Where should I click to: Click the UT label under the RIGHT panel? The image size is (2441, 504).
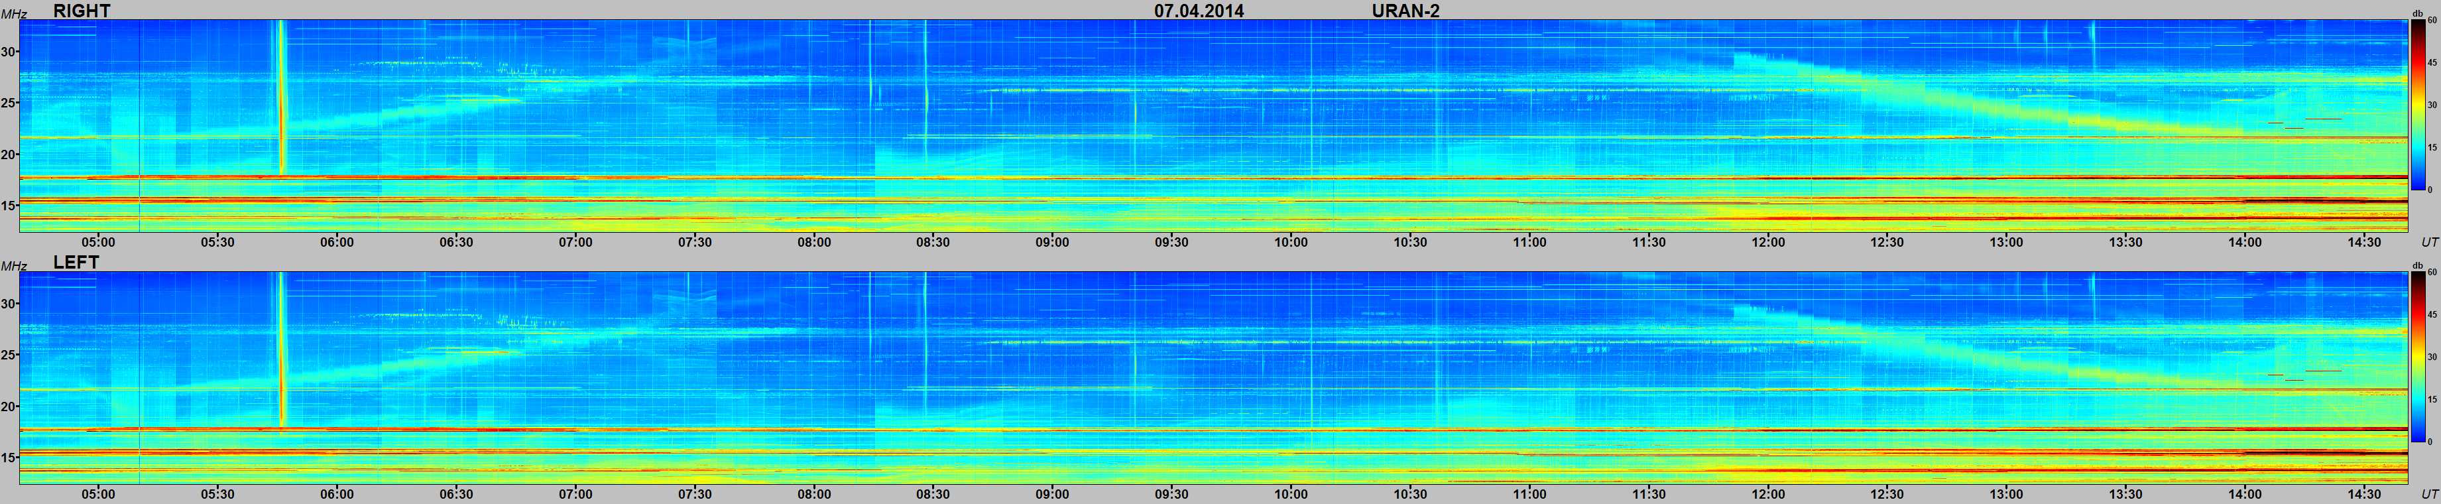click(2430, 243)
